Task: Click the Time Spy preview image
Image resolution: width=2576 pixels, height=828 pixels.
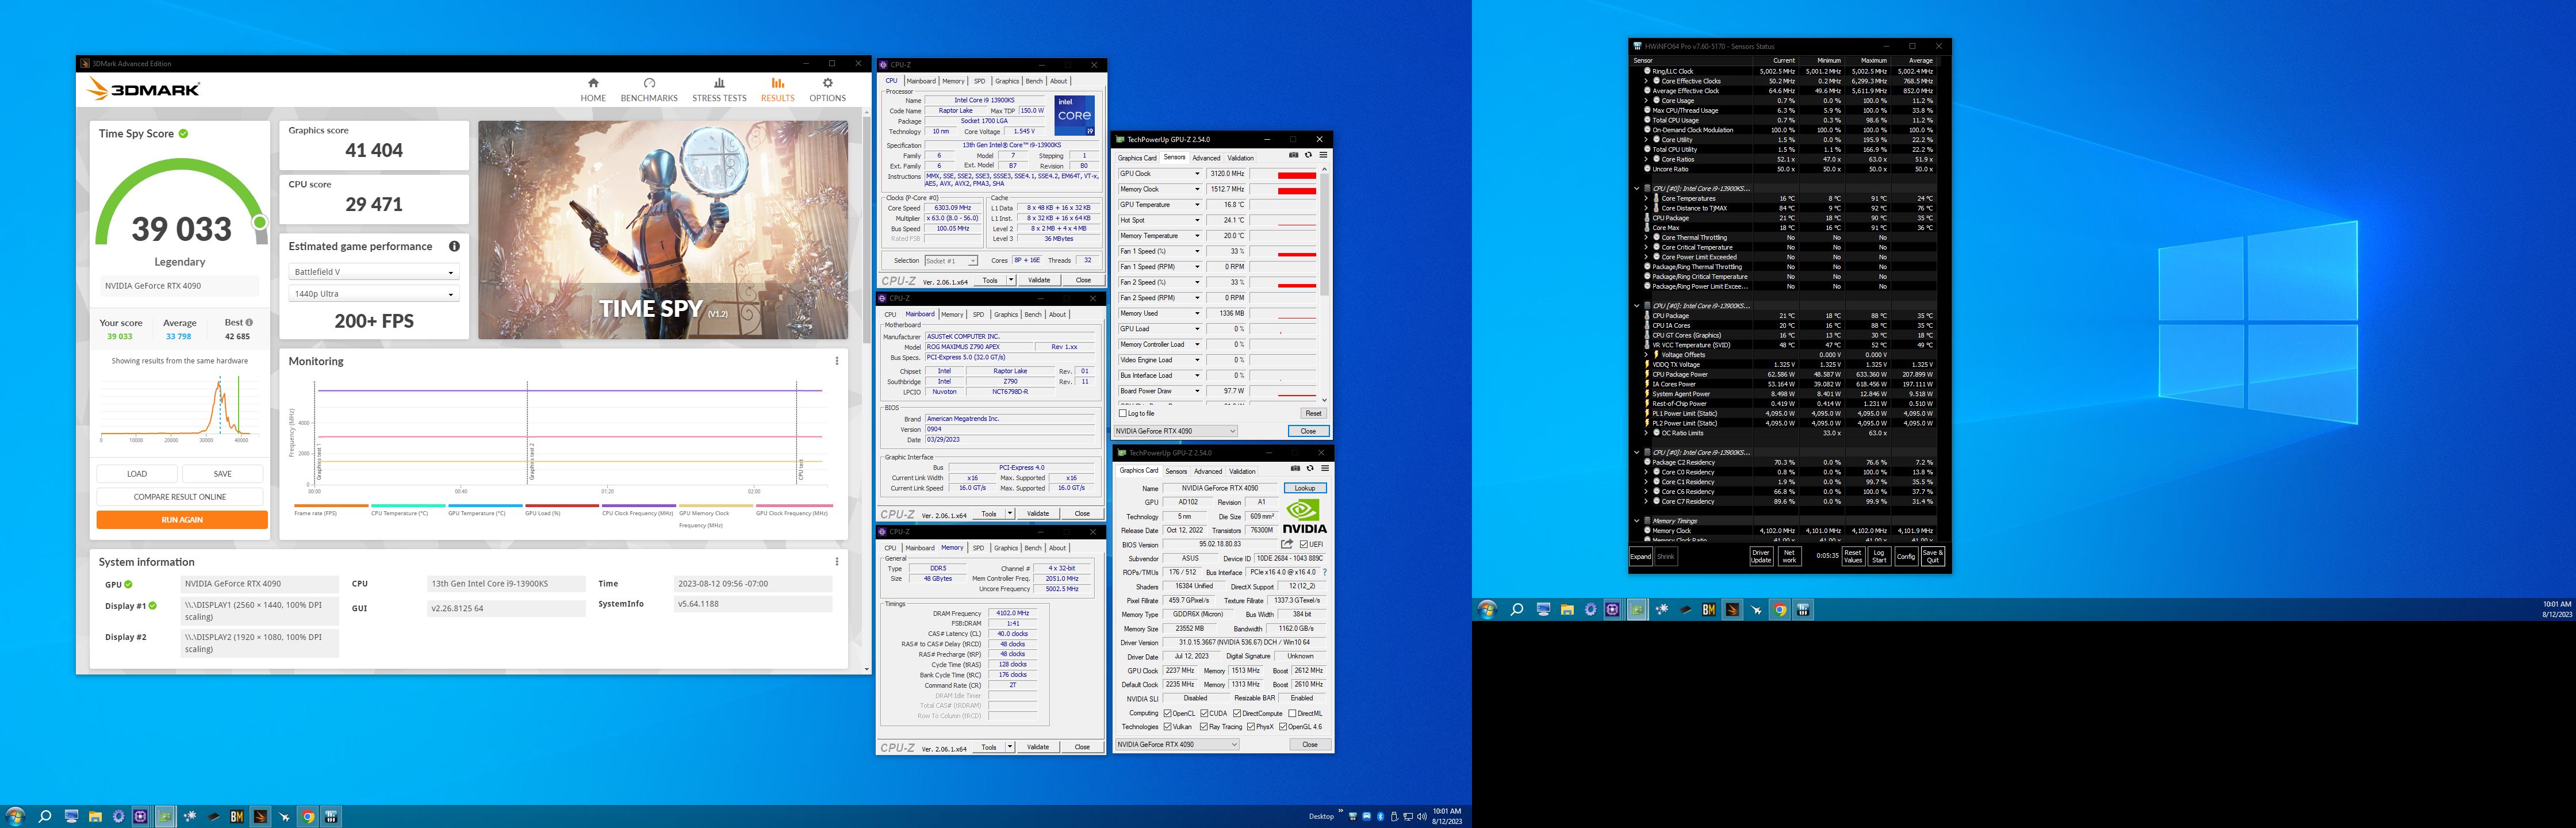Action: point(663,230)
